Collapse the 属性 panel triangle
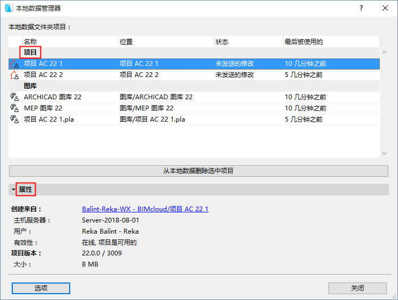Viewport: 398px width, 300px height. pyautogui.click(x=13, y=189)
